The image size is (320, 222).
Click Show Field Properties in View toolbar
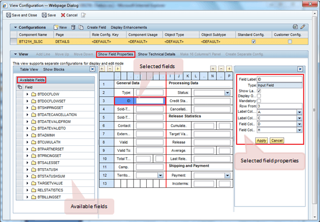click(115, 54)
